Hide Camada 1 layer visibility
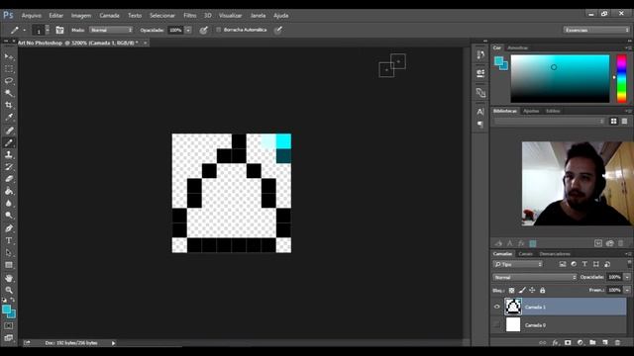The image size is (634, 356). 497,307
